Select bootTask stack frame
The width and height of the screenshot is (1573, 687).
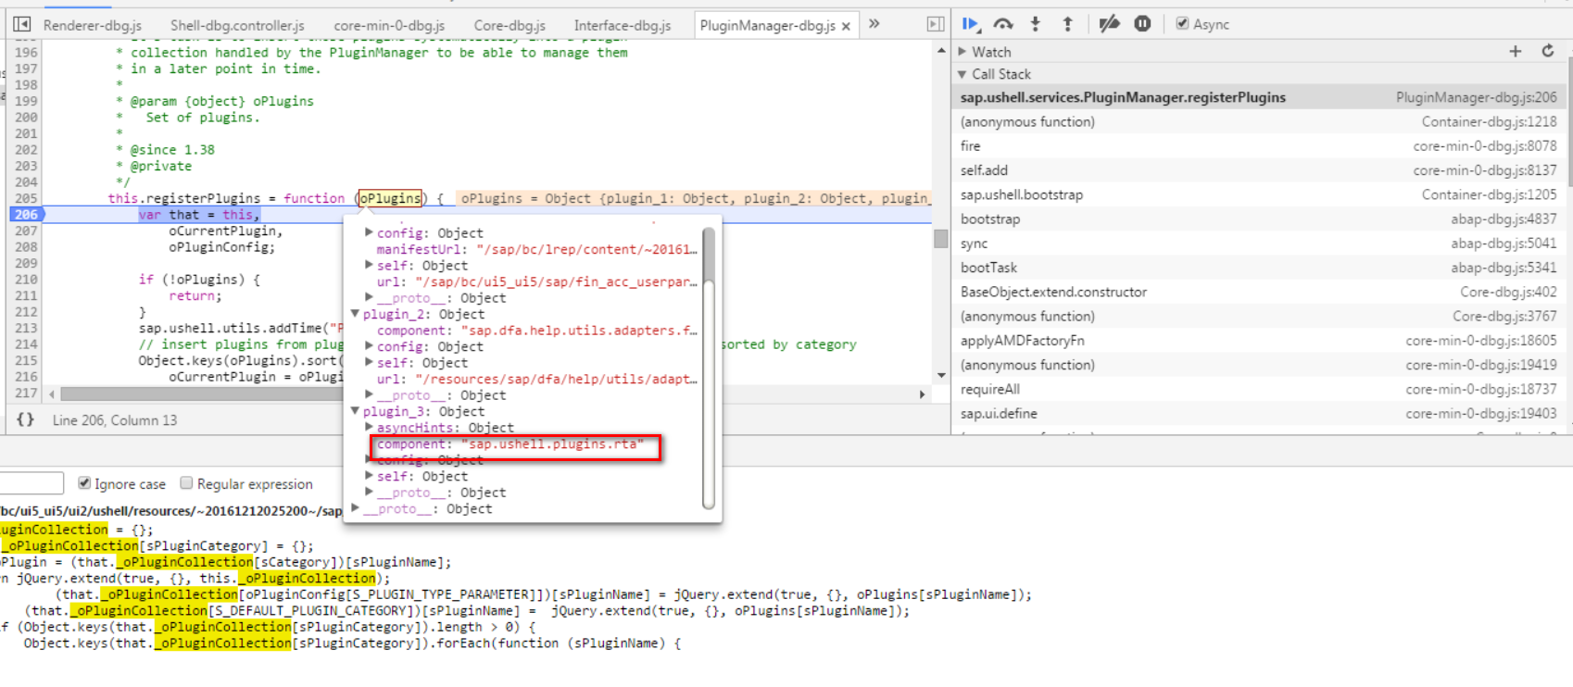[1258, 268]
